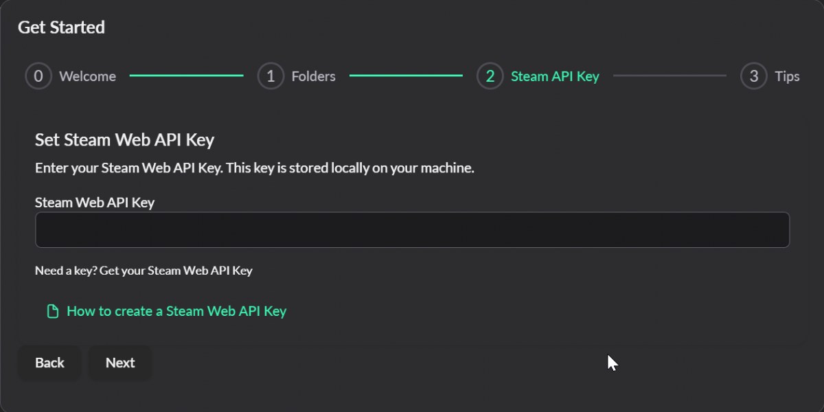The image size is (824, 412).
Task: Open the Get your Steam Web API Key link
Action: [176, 271]
